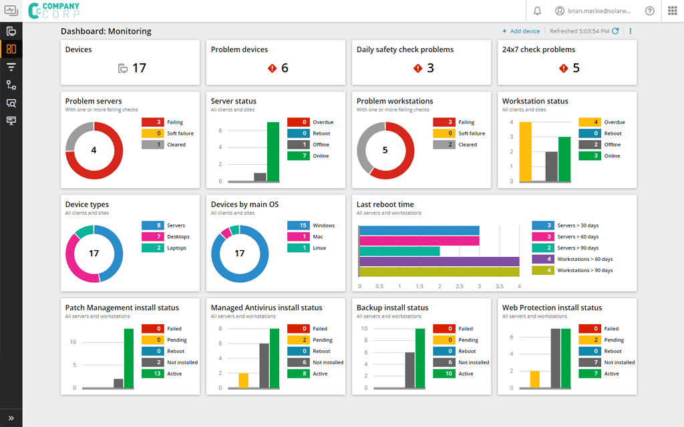Image resolution: width=684 pixels, height=427 pixels.
Task: Click red Failing swatch in Problem servers
Action: (x=153, y=122)
